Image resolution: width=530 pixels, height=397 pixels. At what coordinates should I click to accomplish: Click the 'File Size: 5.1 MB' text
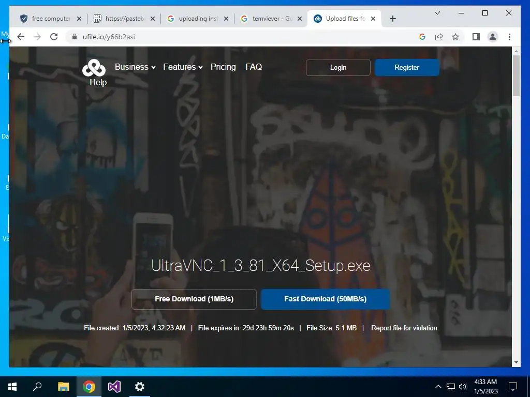point(331,328)
